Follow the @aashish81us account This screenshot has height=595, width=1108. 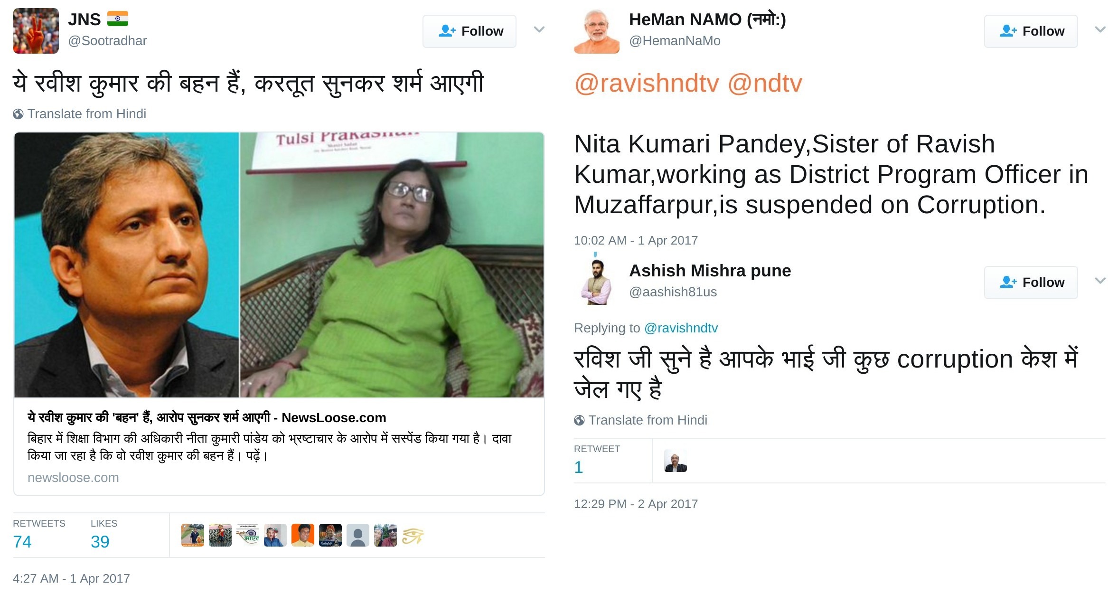coord(1031,283)
